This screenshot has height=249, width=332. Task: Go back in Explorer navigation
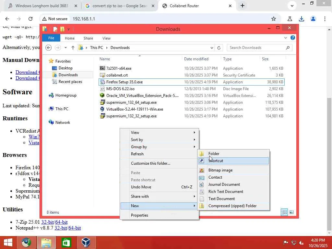(49, 48)
